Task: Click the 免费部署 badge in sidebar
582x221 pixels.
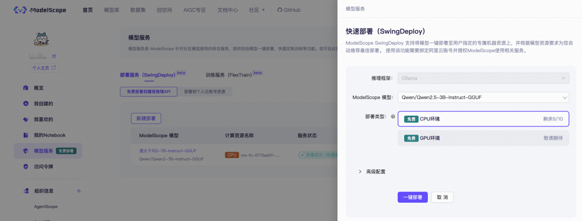Action: tap(66, 151)
